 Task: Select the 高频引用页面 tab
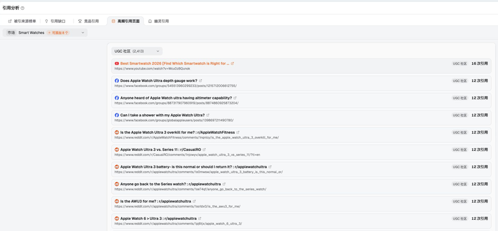tap(126, 21)
